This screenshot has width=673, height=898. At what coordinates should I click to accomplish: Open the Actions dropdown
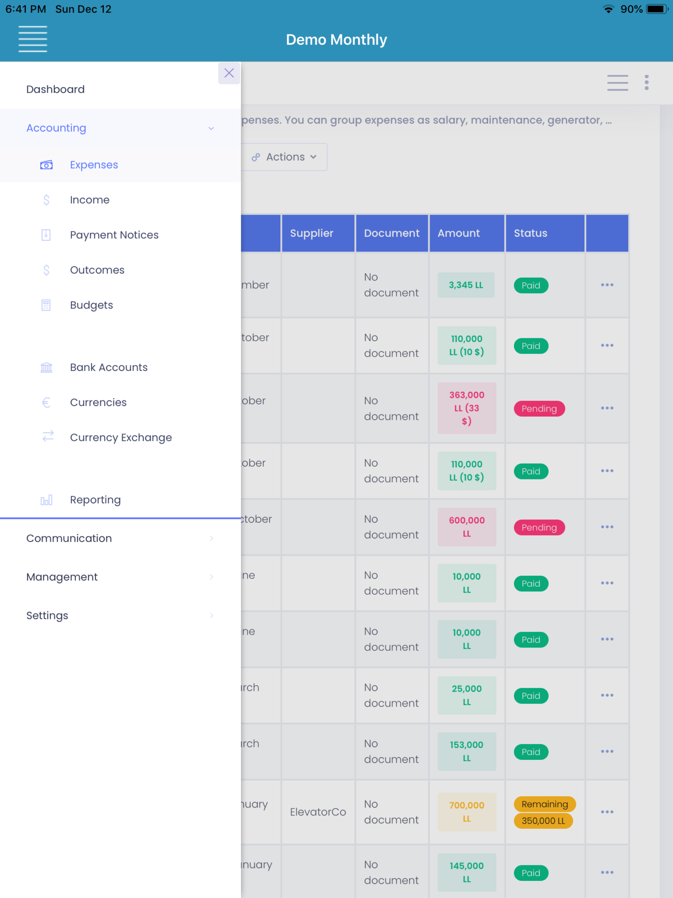[x=284, y=157]
